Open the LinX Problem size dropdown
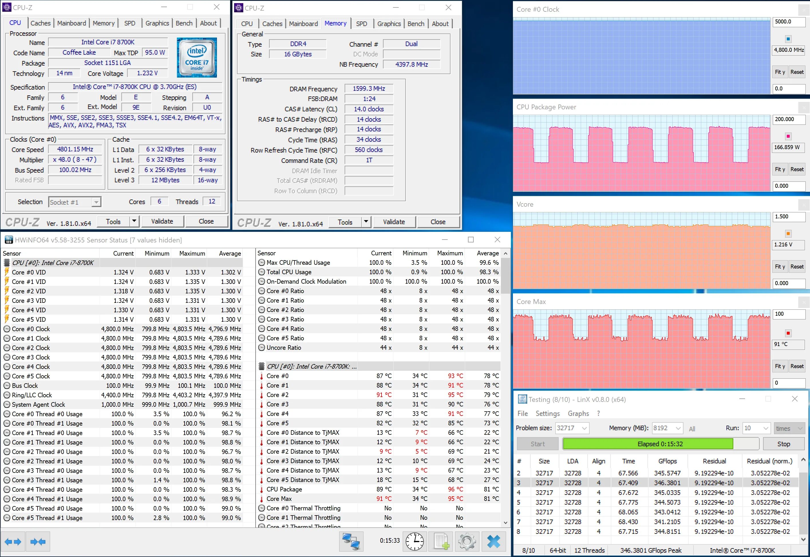Screen dimensions: 810x557 click(x=584, y=428)
